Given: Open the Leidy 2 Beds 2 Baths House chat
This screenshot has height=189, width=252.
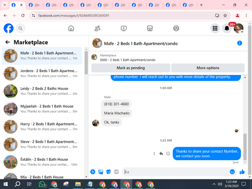Looking at the screenshot, I should point(42,91).
